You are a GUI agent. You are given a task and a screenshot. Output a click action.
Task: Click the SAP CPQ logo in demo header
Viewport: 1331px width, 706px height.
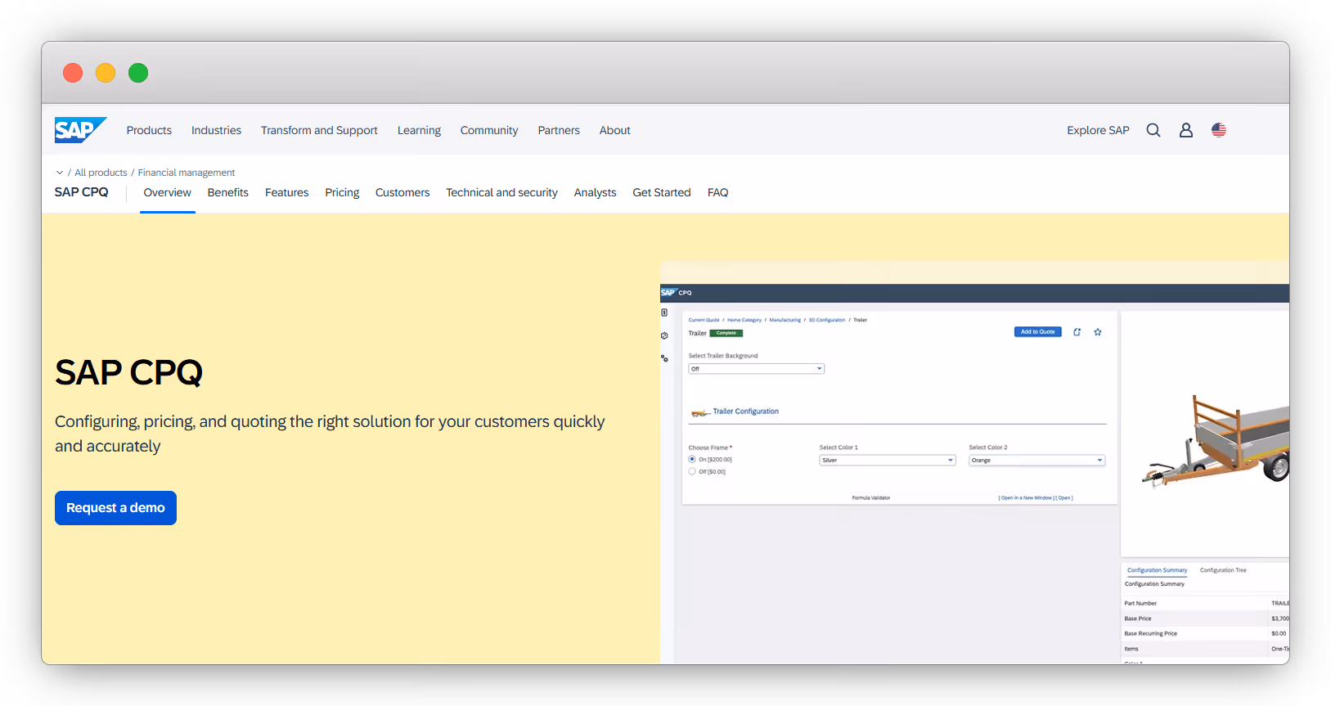click(677, 292)
